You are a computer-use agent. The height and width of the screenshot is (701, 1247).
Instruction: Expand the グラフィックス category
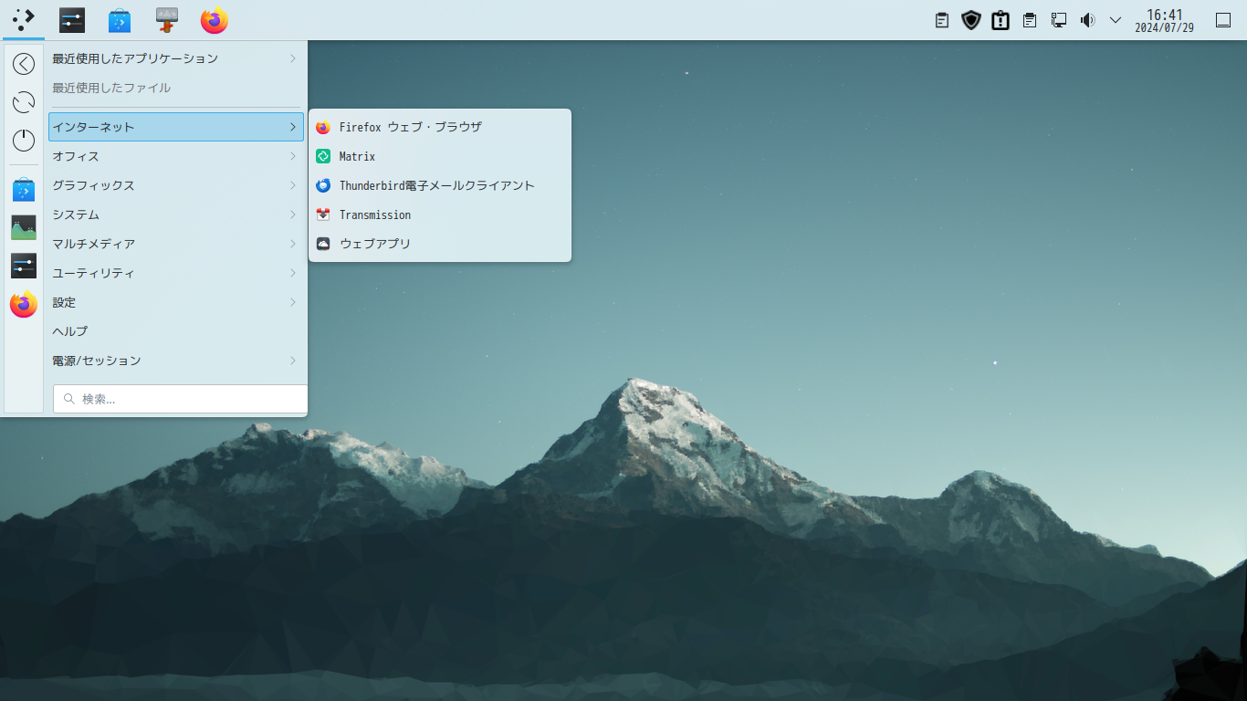176,185
